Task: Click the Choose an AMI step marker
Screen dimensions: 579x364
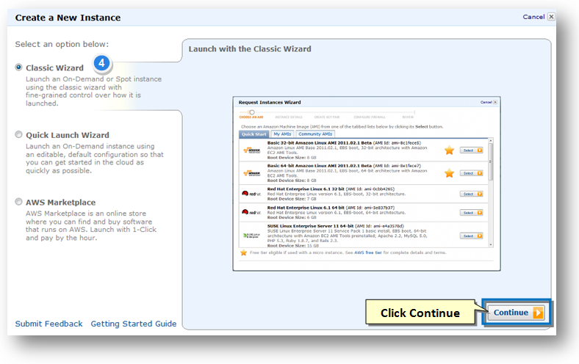Action: coord(252,112)
